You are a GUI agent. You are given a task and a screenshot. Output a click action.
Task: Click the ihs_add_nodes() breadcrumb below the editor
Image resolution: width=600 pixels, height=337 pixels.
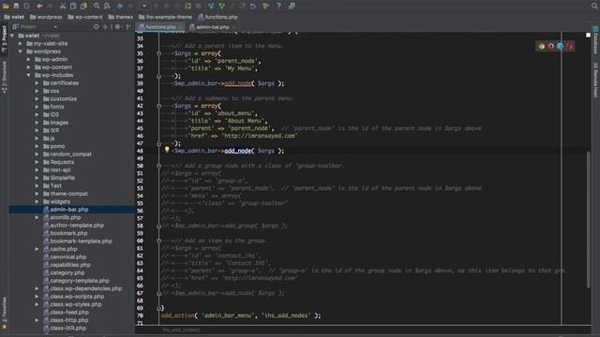click(x=181, y=330)
